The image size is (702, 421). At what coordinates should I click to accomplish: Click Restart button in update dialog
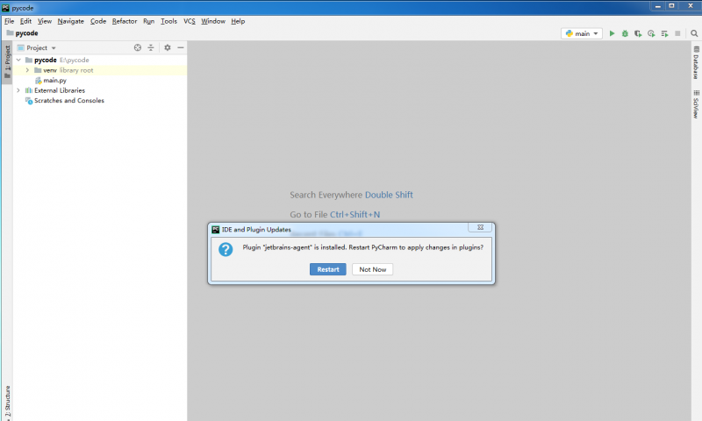click(327, 269)
